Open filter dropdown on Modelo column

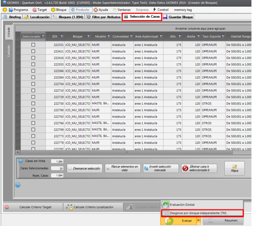(x=108, y=37)
